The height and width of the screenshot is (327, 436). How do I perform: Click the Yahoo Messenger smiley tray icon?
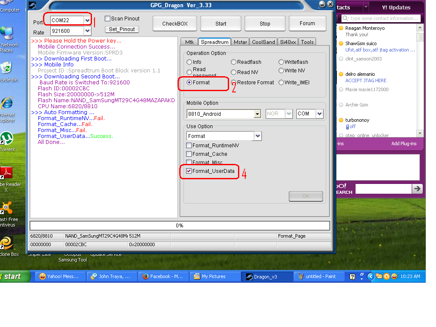pyautogui.click(x=394, y=276)
